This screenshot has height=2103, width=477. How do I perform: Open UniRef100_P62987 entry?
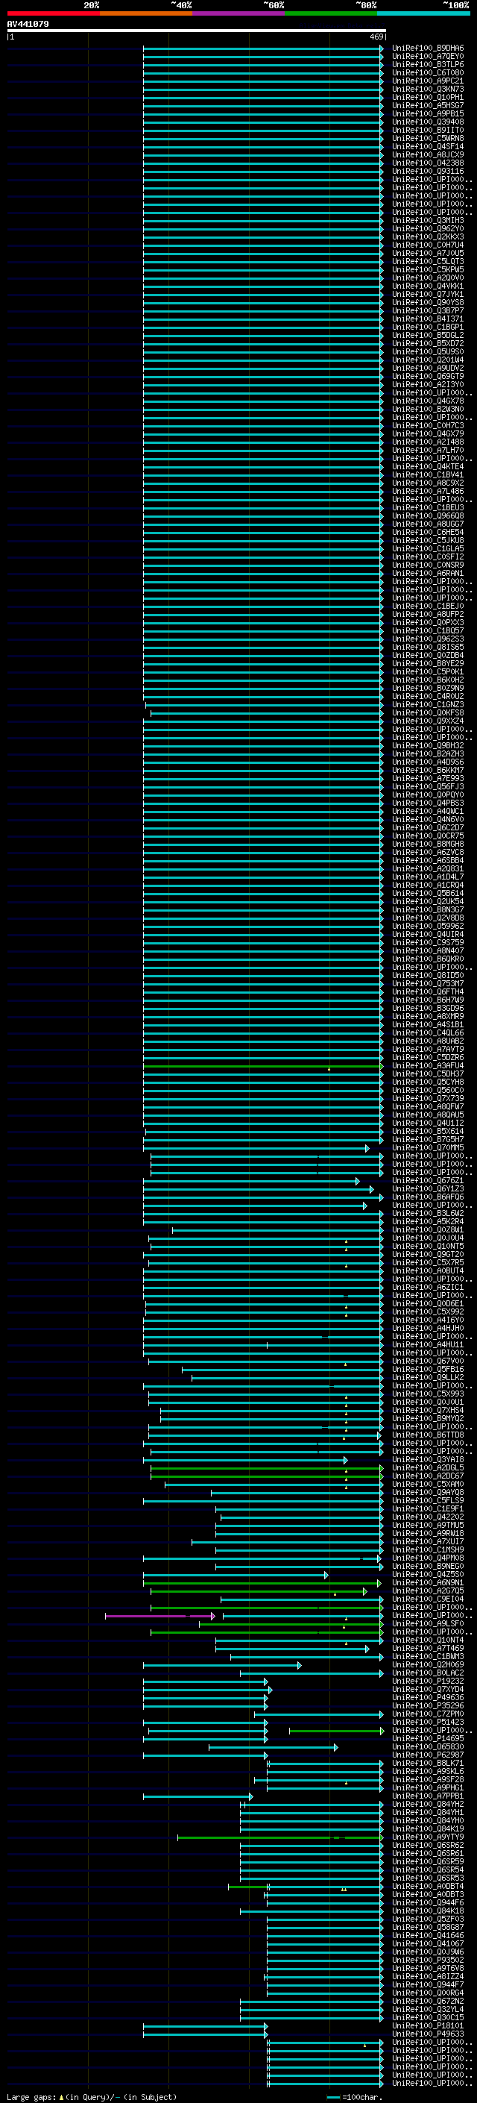pyautogui.click(x=428, y=1755)
